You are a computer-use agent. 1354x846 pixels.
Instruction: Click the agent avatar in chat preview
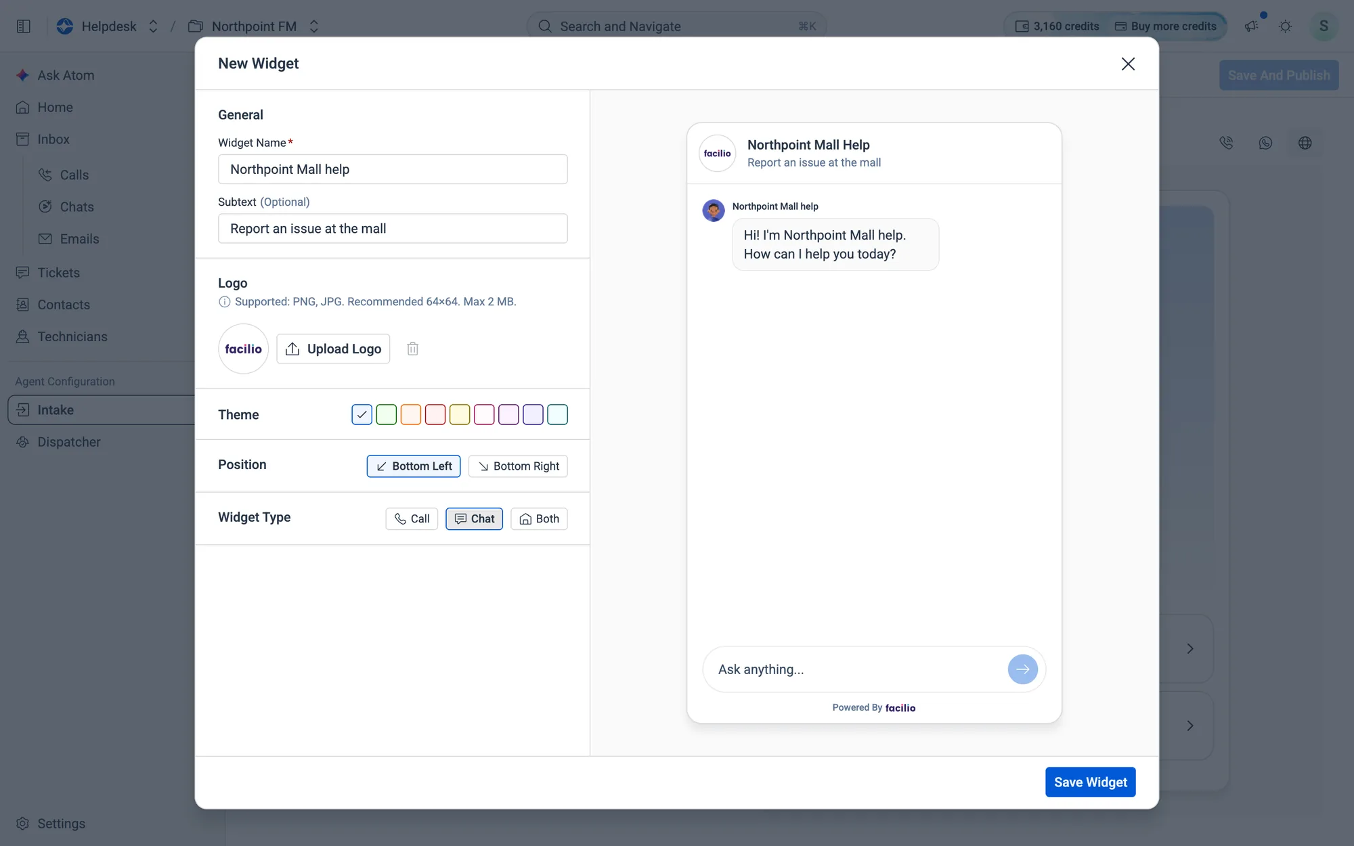coord(714,210)
